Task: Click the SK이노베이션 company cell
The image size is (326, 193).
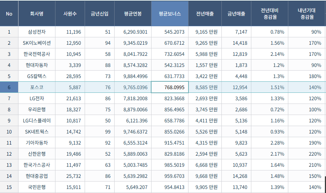Action: (37, 43)
